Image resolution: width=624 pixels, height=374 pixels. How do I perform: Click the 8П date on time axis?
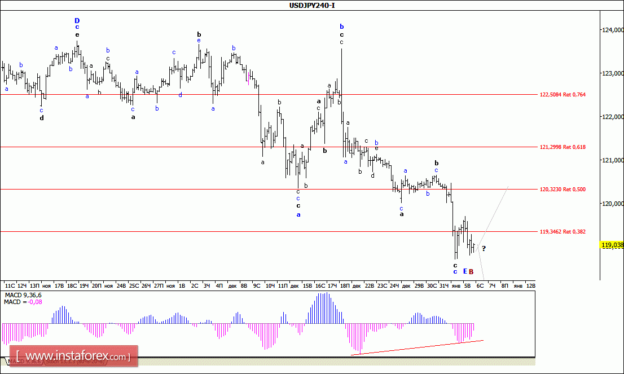[x=504, y=285]
